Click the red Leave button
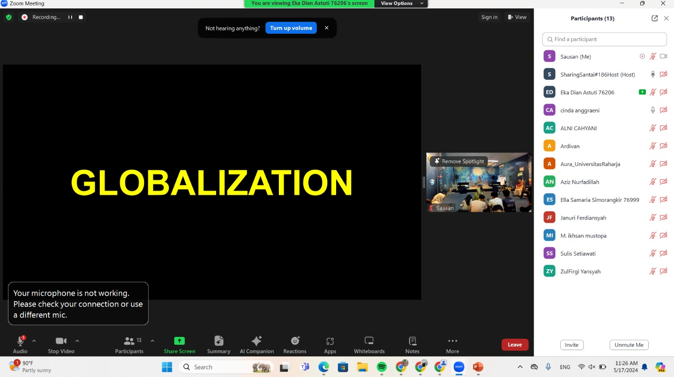The height and width of the screenshot is (377, 674). (515, 345)
